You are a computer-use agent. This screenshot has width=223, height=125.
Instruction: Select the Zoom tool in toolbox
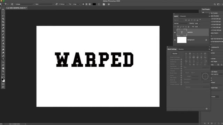[3, 71]
